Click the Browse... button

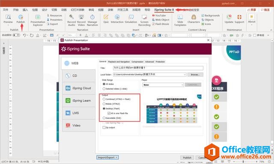[x=195, y=75]
